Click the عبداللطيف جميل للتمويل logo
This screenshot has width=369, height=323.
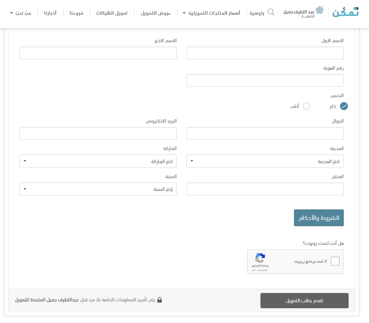tap(303, 12)
